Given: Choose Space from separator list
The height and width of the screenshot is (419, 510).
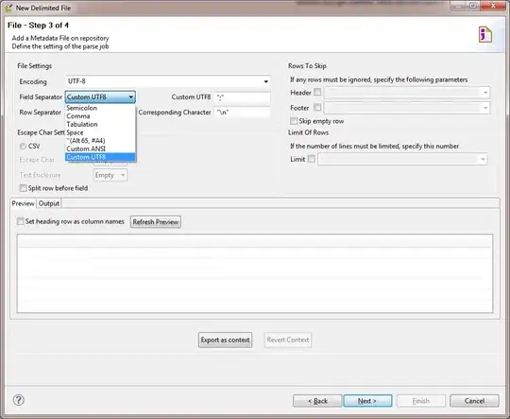Looking at the screenshot, I should [100, 132].
